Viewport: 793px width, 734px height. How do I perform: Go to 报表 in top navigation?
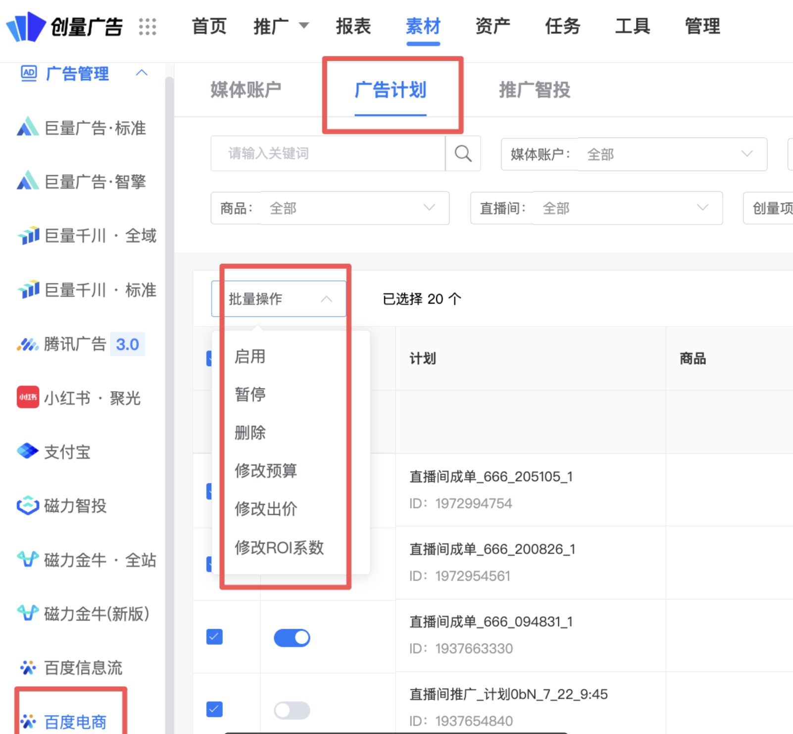pos(353,26)
